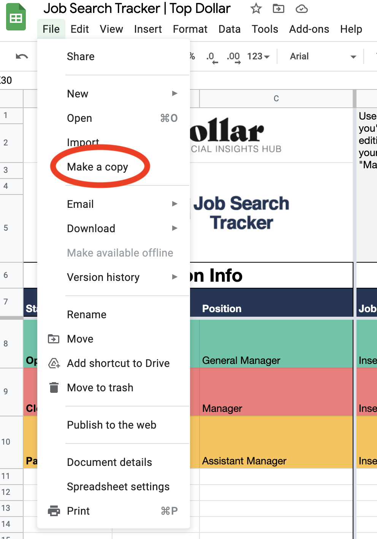Open the Google Sheets home icon
This screenshot has height=539, width=377.
tap(16, 17)
